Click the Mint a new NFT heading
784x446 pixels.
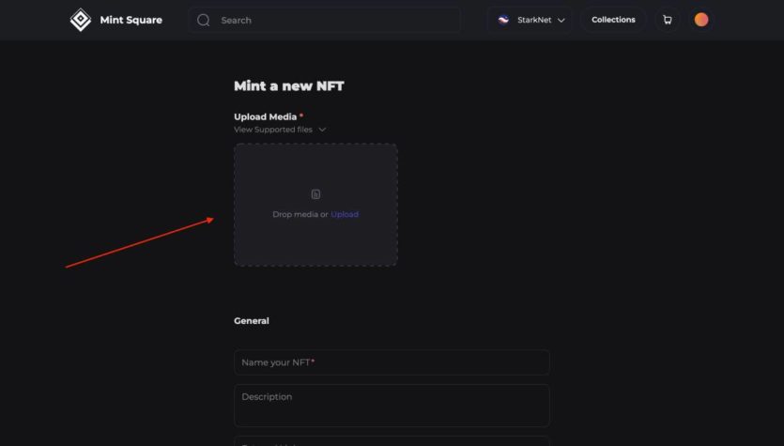289,86
